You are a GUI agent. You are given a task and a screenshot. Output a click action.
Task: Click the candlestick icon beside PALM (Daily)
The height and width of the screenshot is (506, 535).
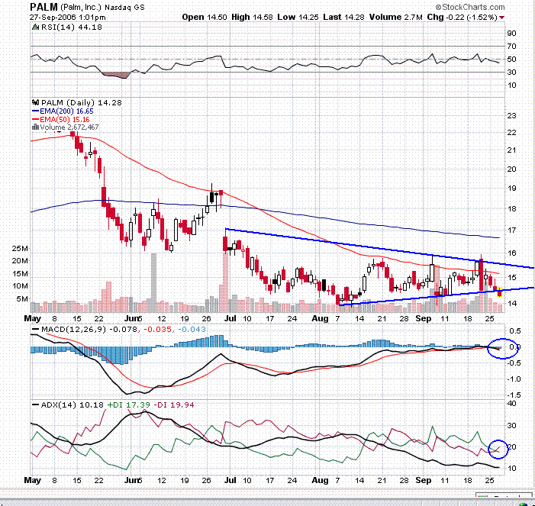(35, 102)
